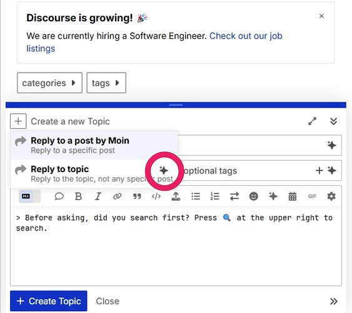This screenshot has height=313, width=352.
Task: Click the Create Topic button
Action: point(49,301)
